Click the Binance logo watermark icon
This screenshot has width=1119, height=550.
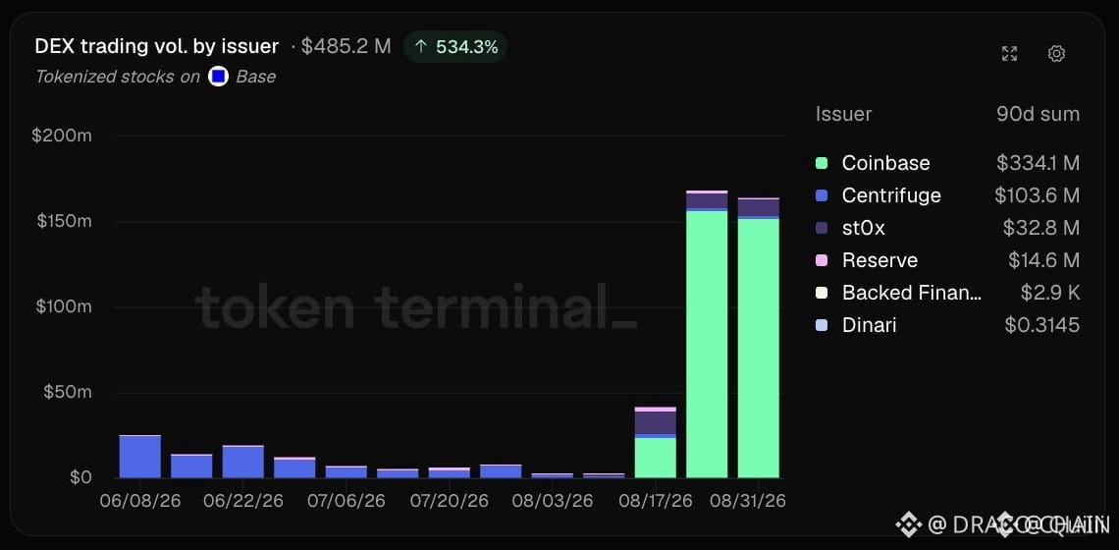[x=909, y=525]
